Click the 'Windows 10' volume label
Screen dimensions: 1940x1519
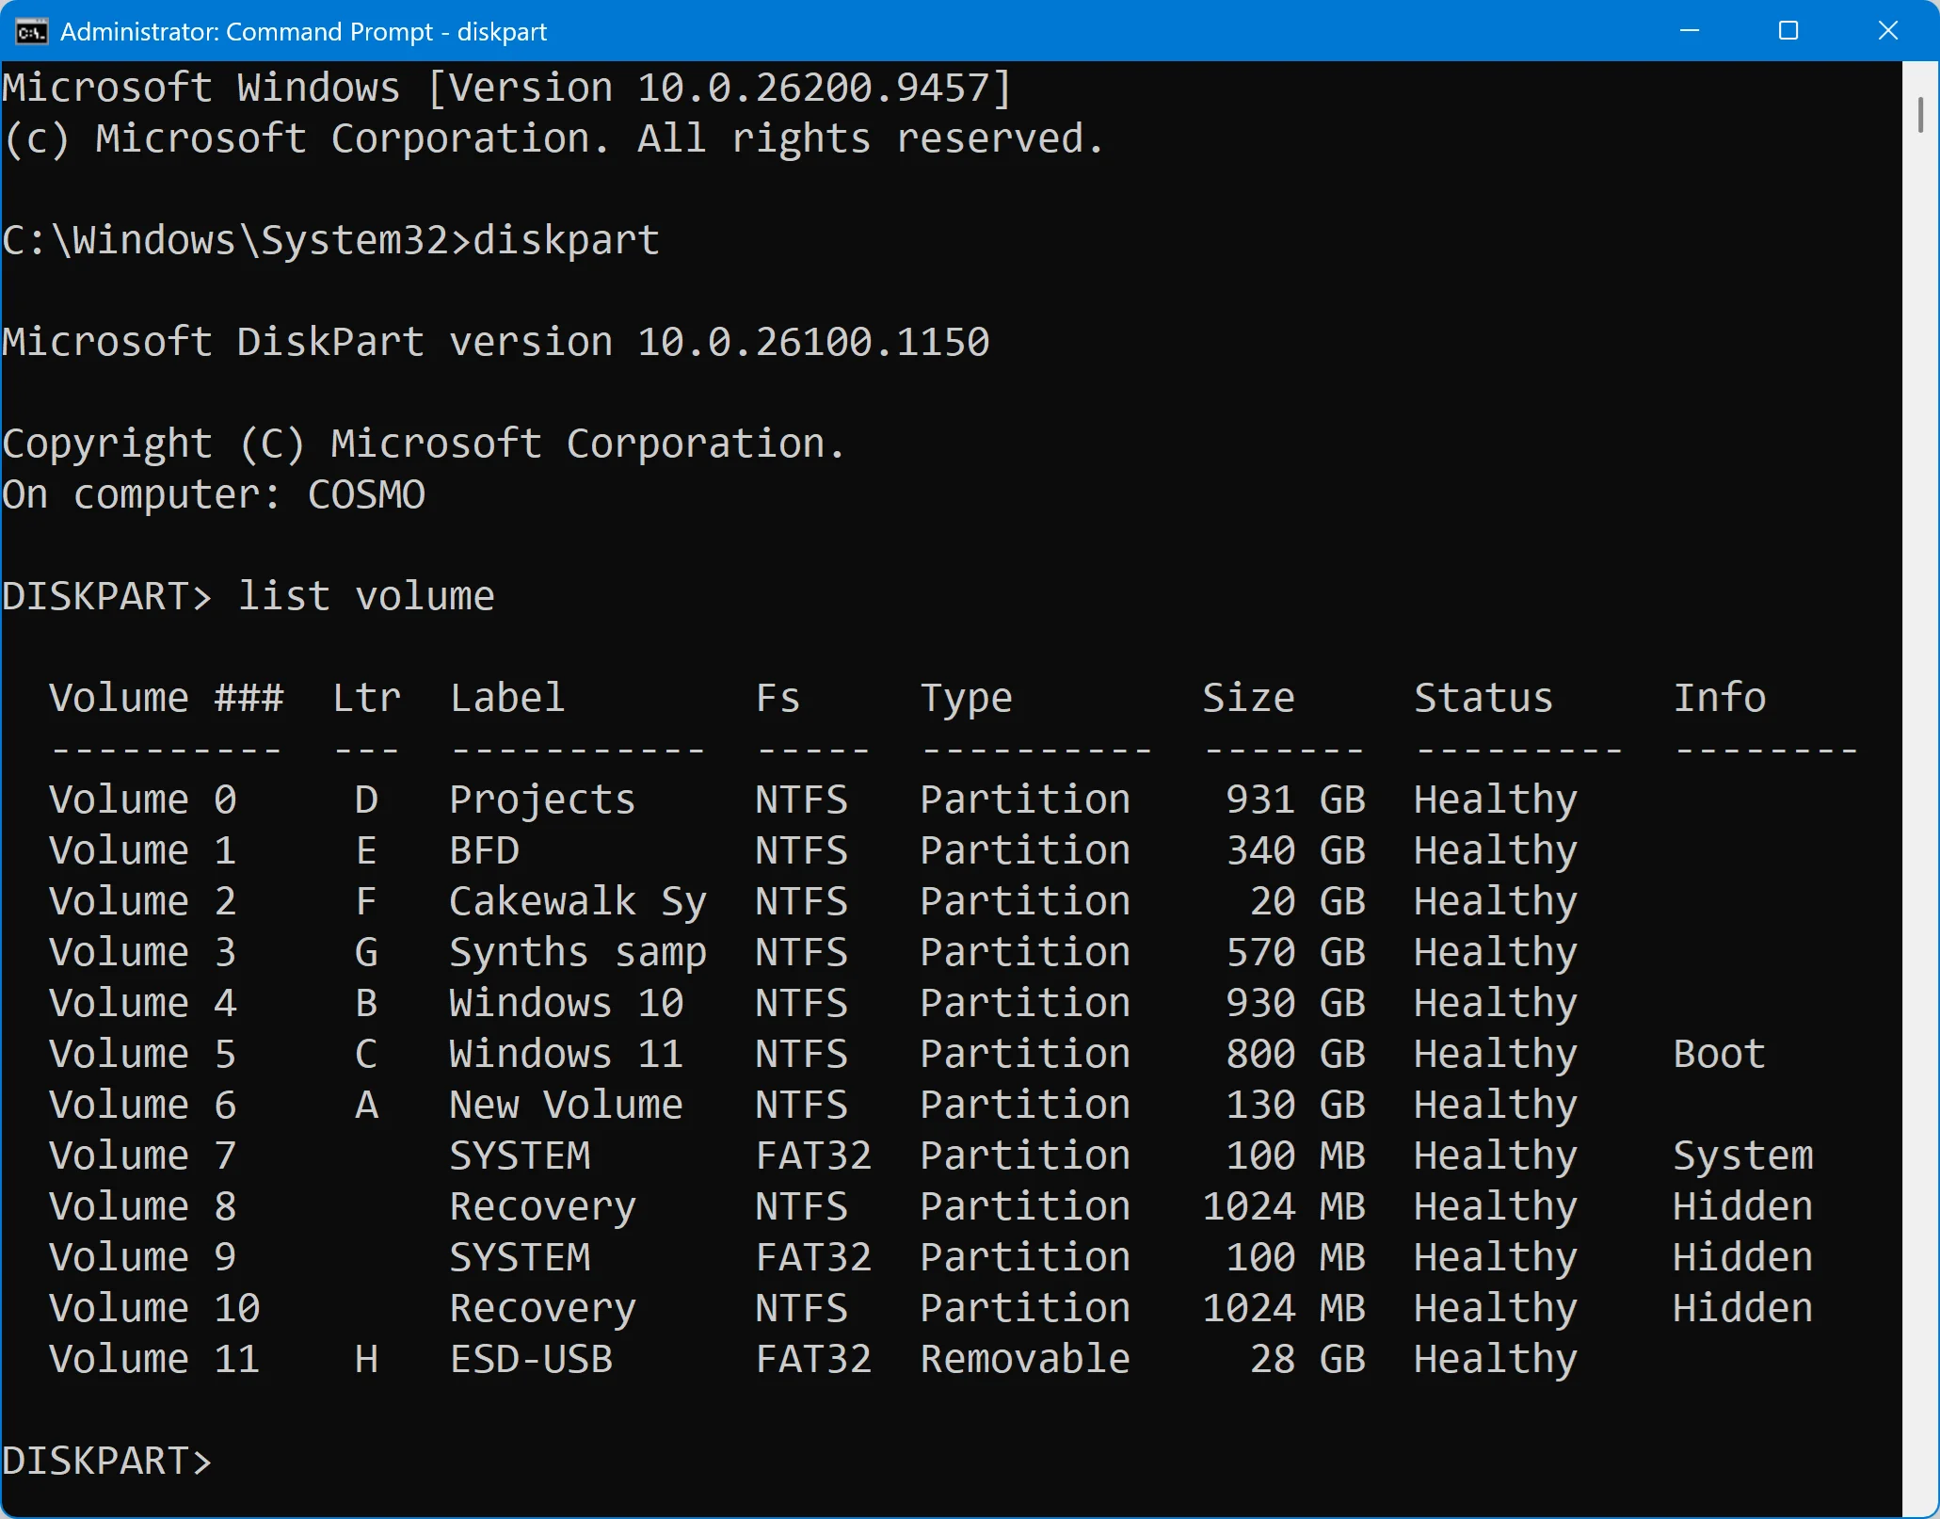(x=566, y=1003)
